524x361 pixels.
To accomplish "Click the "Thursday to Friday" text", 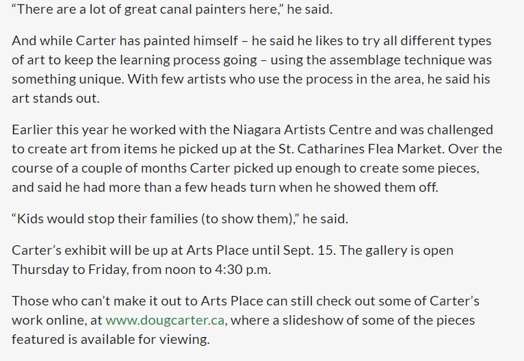I will click(x=68, y=269).
